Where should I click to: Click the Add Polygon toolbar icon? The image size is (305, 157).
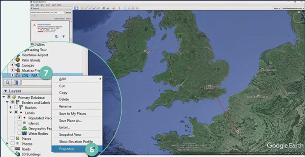point(86,8)
